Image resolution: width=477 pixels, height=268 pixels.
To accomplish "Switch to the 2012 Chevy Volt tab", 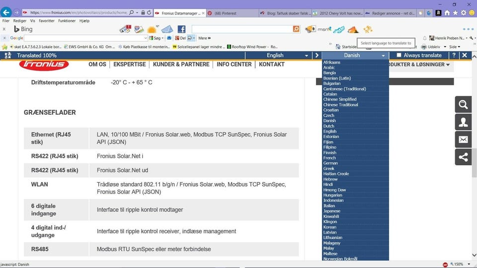I will coord(338,13).
